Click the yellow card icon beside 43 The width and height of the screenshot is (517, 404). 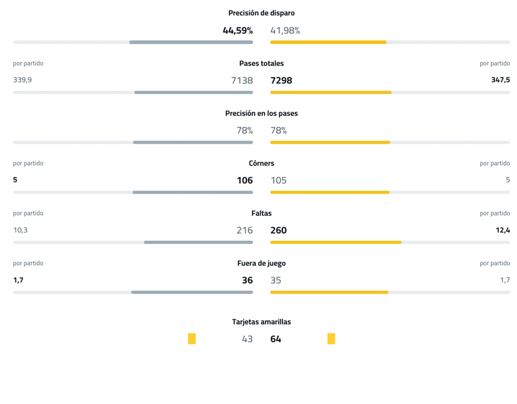point(192,339)
